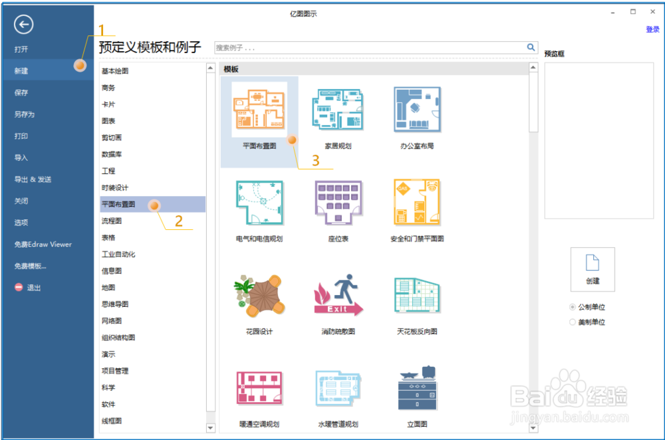Select the 座位表 seating chart template icon
The width and height of the screenshot is (665, 440).
[x=338, y=202]
